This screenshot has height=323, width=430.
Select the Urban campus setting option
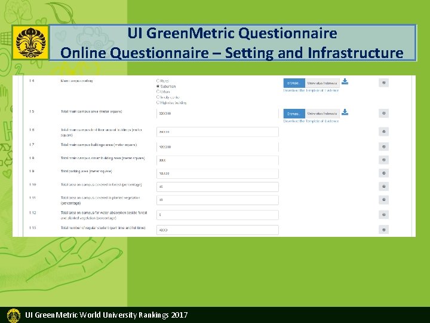(158, 92)
